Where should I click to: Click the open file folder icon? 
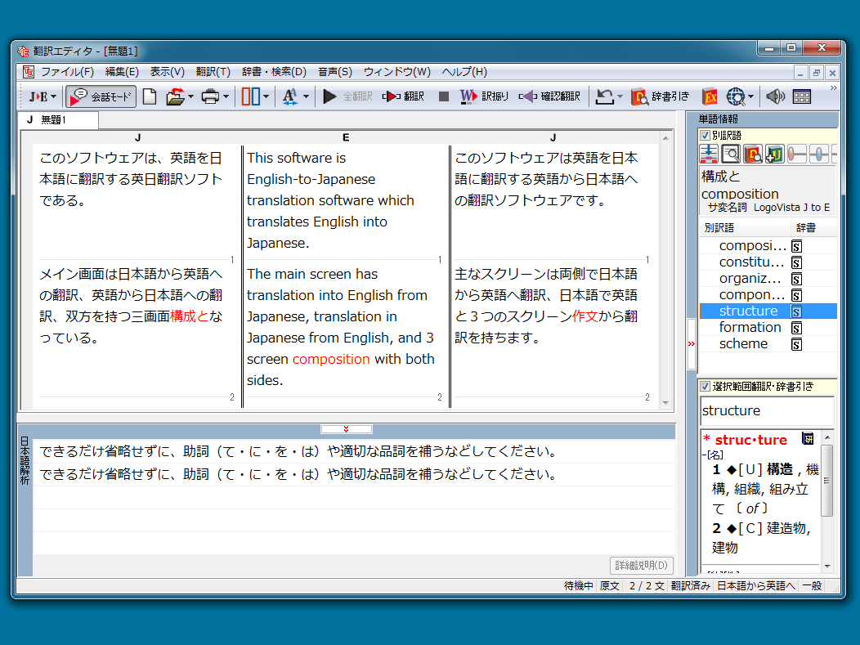(x=175, y=96)
